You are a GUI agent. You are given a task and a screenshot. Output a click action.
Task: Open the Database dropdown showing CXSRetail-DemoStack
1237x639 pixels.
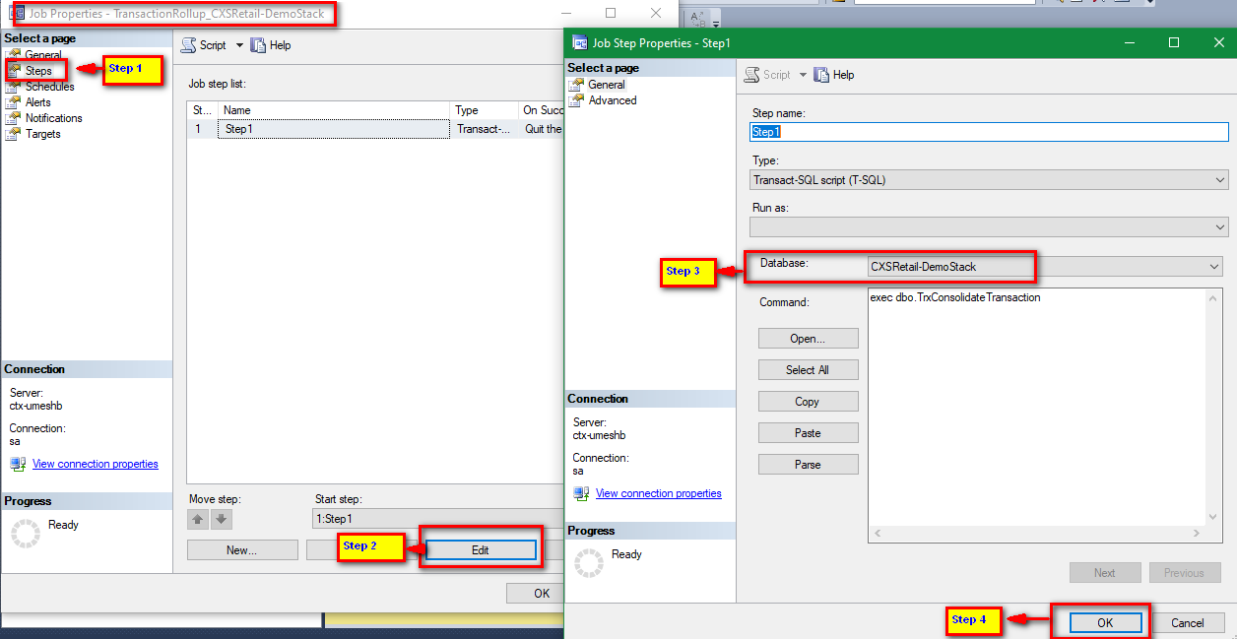tap(1213, 266)
